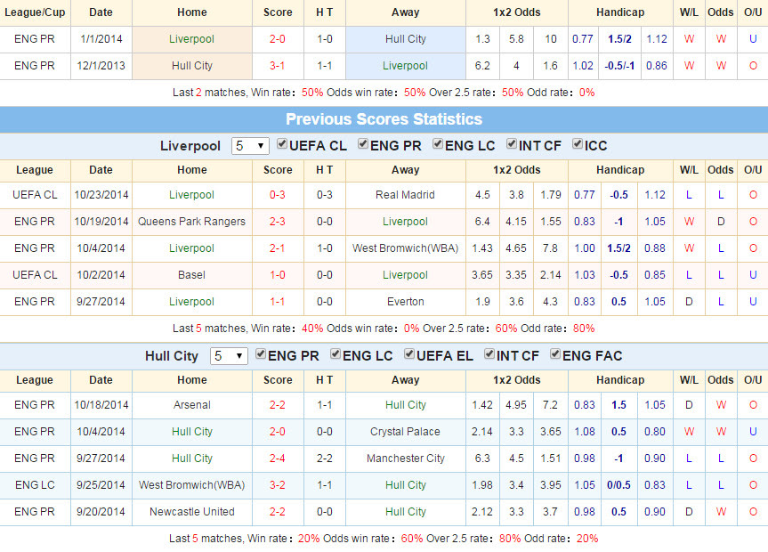Click the 9/25/2014 date cell
Image resolution: width=768 pixels, height=552 pixels.
click(x=101, y=485)
